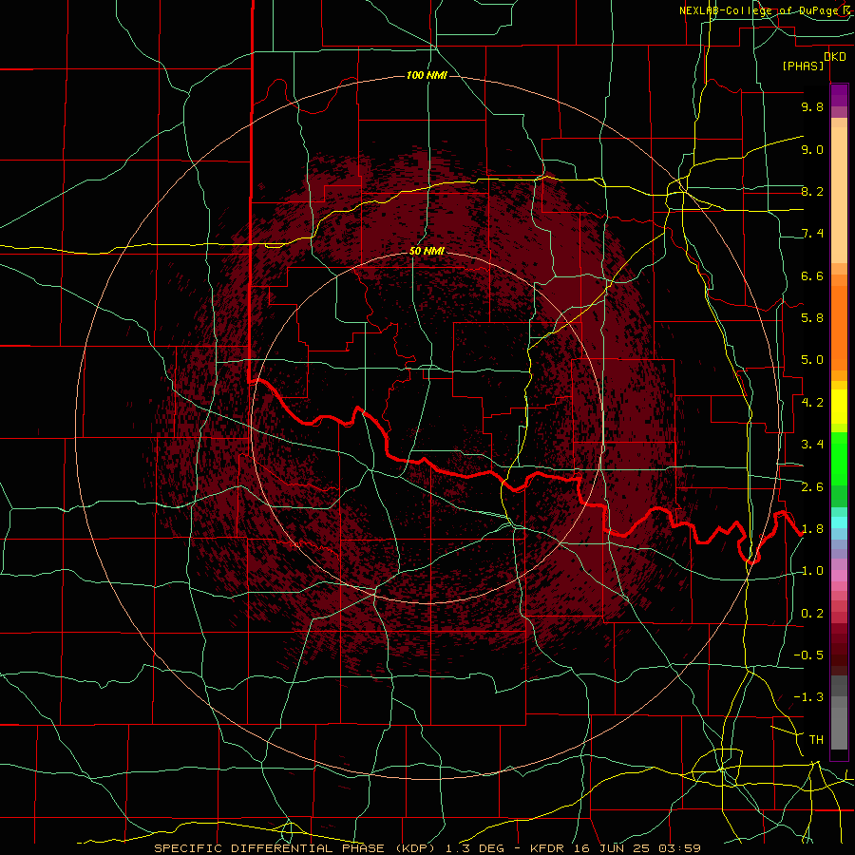Click the -1.3 legend value
This screenshot has width=855, height=855.
(x=808, y=697)
